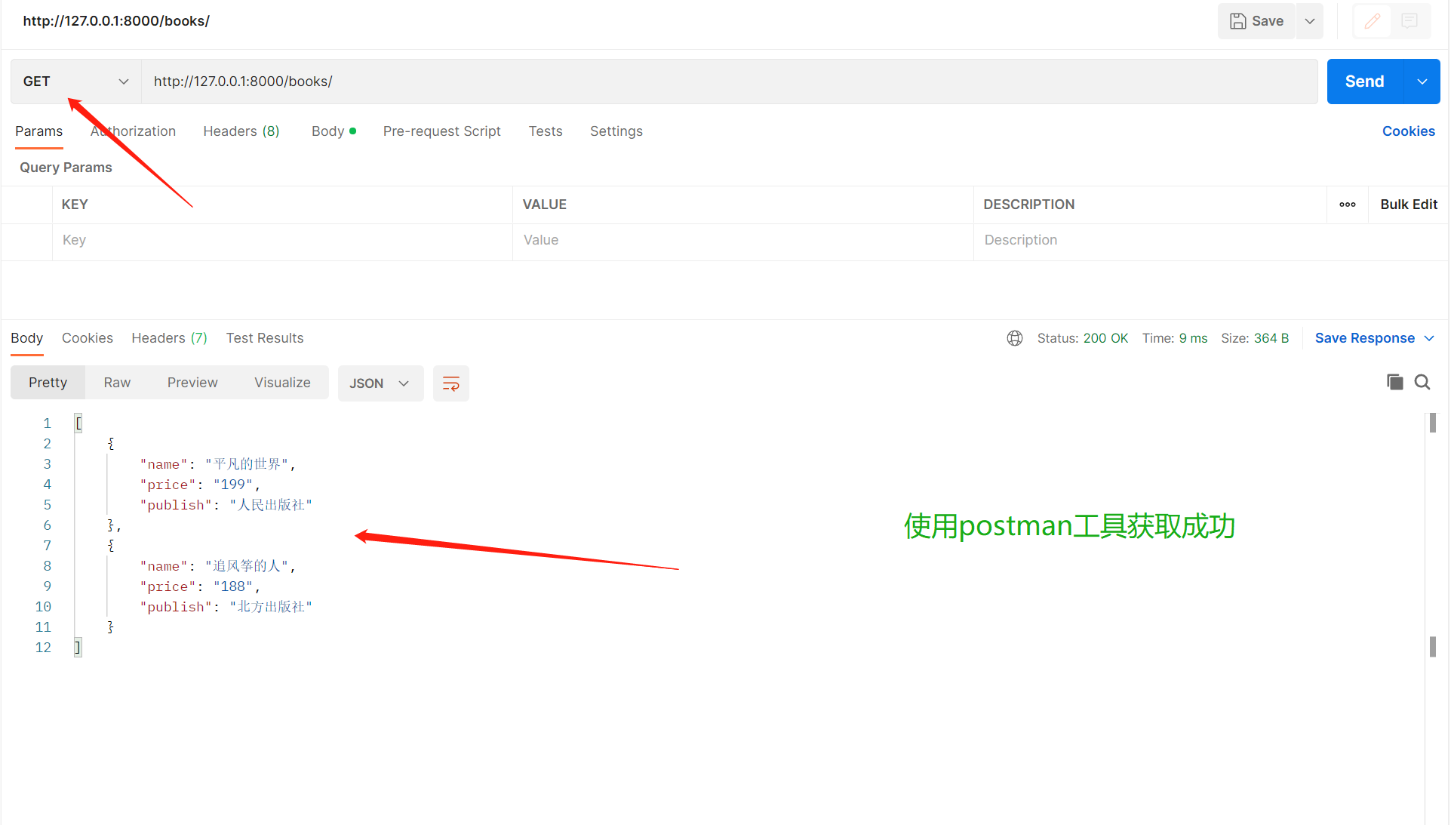Open the three-dot column options icon
1451x825 pixels.
(x=1347, y=205)
